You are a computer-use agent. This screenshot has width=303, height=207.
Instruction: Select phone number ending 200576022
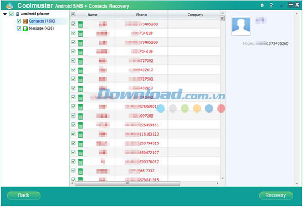tap(142, 162)
